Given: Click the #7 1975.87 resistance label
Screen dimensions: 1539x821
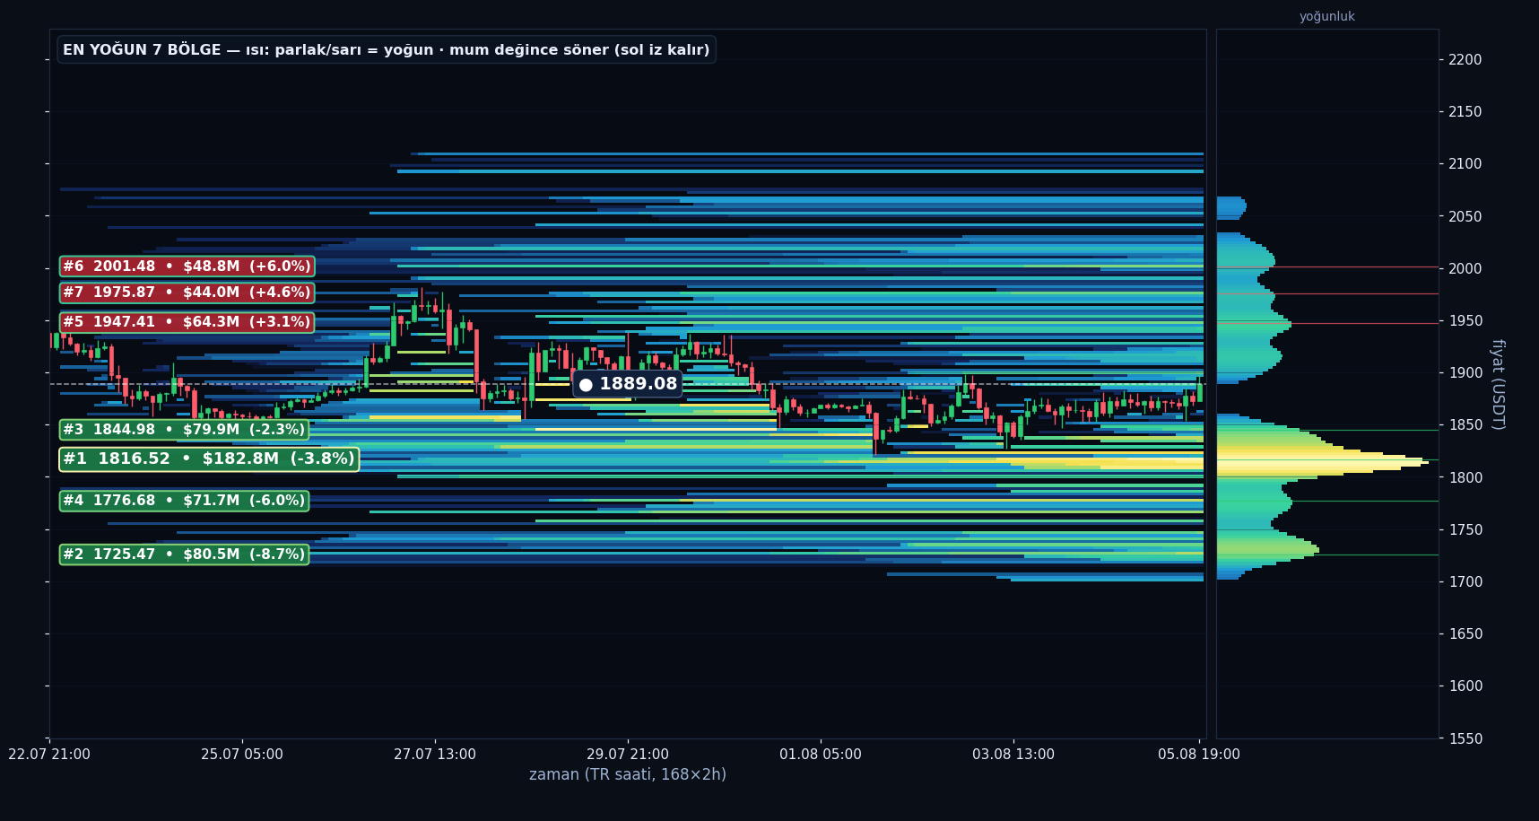Looking at the screenshot, I should (x=187, y=293).
